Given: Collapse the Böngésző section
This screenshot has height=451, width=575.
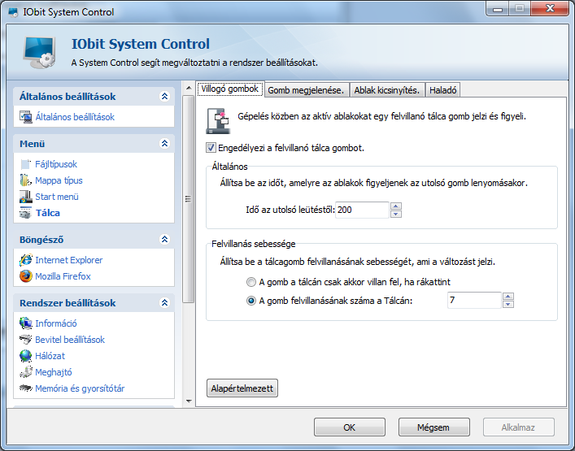Looking at the screenshot, I should point(164,239).
